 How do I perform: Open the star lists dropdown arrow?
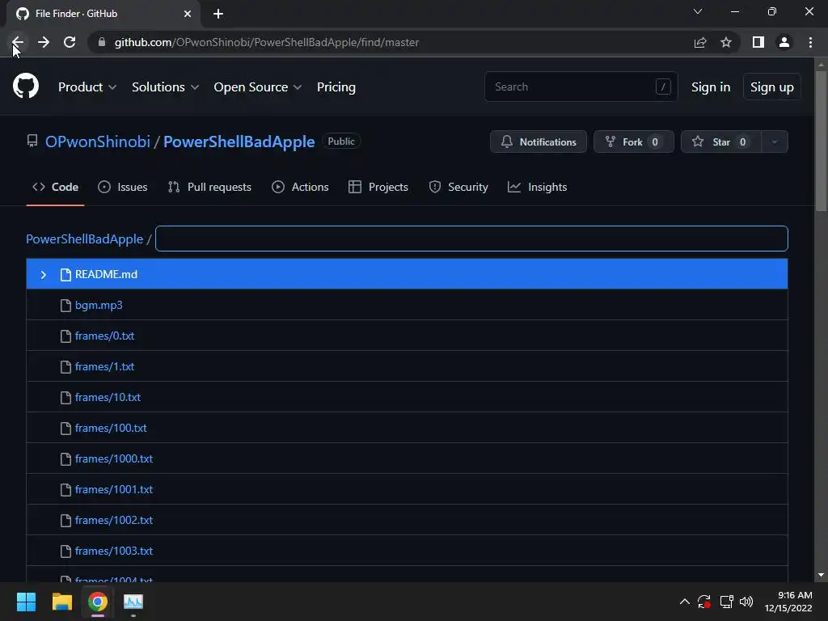tap(775, 142)
